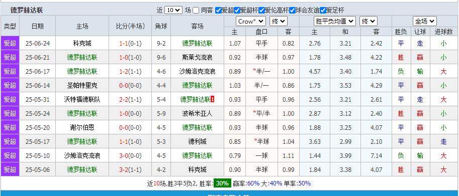Open the 全场 dropdown
Viewport: 459px width, 196px height.
coord(425,21)
